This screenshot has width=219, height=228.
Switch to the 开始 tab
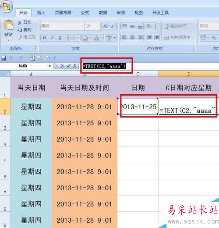(23, 13)
